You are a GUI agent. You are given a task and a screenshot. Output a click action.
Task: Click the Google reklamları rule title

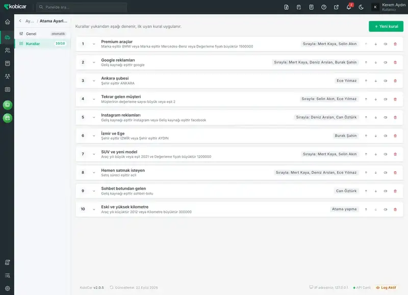pyautogui.click(x=118, y=60)
